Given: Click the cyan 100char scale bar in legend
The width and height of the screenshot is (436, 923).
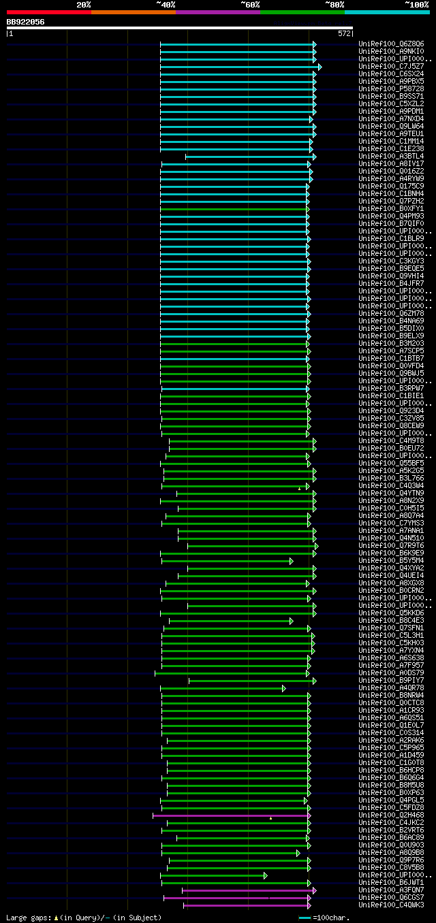Looking at the screenshot, I should [304, 918].
